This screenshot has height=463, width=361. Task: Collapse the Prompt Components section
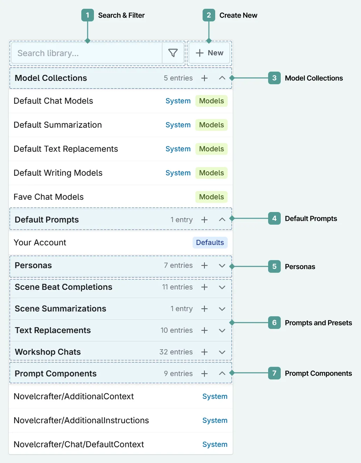click(x=222, y=374)
